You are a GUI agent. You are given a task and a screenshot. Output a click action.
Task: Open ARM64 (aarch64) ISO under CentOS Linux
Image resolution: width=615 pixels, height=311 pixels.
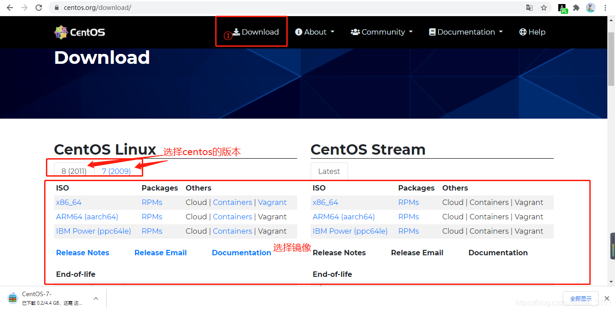click(87, 217)
